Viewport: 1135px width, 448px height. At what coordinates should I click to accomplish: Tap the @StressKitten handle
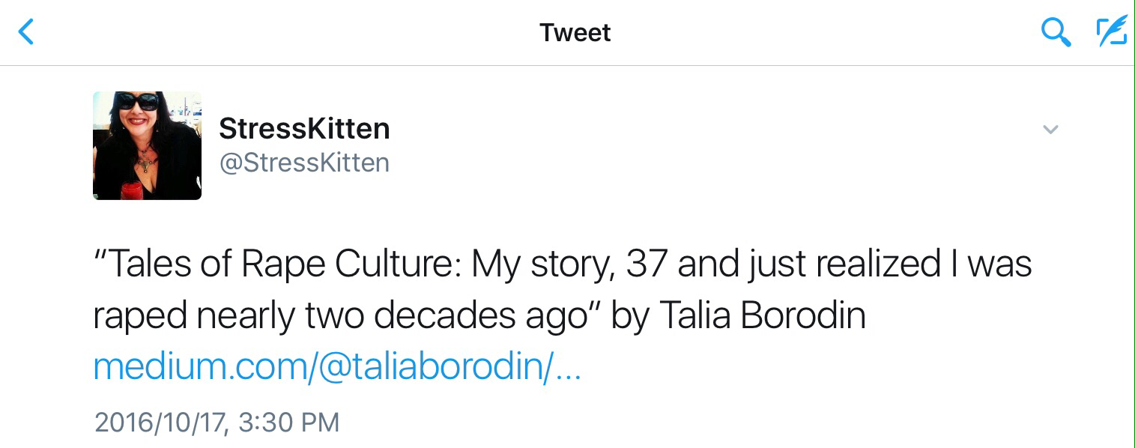304,163
